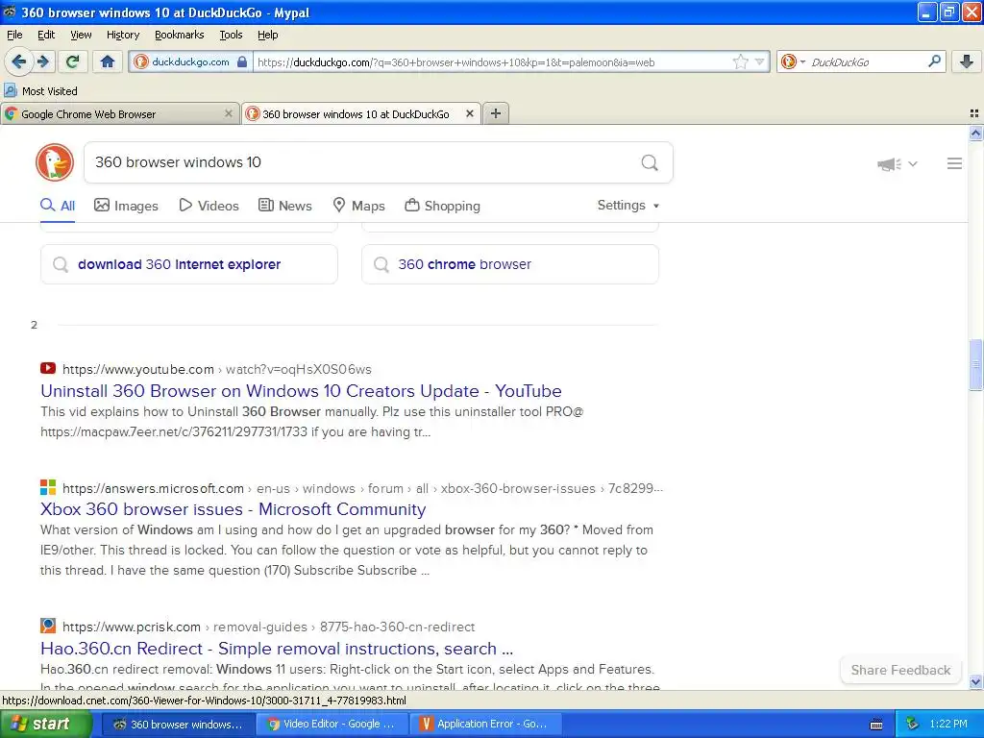Open the list all tabs button
This screenshot has width=984, height=738.
click(x=974, y=113)
